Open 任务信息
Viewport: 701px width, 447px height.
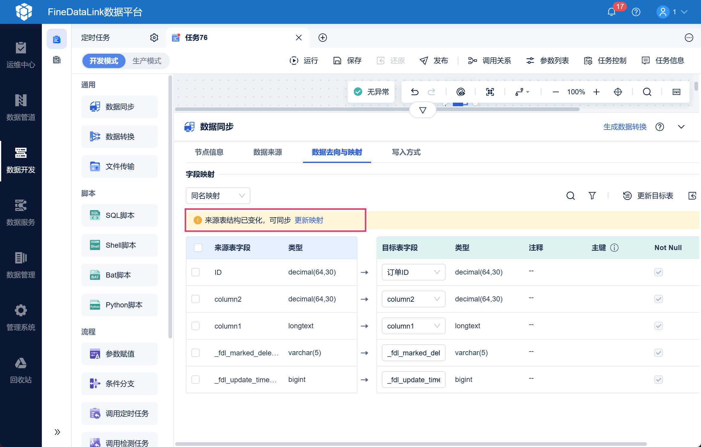(x=663, y=61)
